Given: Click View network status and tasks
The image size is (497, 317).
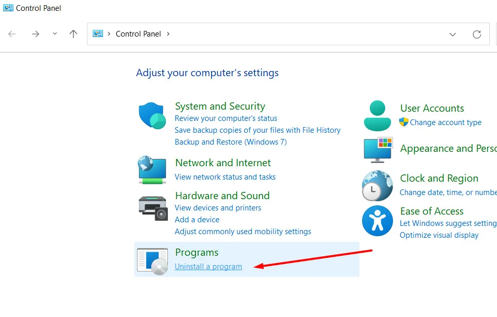Looking at the screenshot, I should click(x=225, y=177).
